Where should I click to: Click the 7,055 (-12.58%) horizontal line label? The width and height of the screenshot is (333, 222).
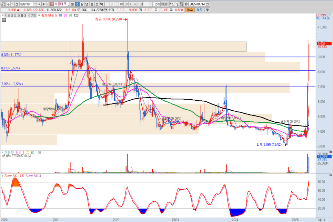point(12,84)
